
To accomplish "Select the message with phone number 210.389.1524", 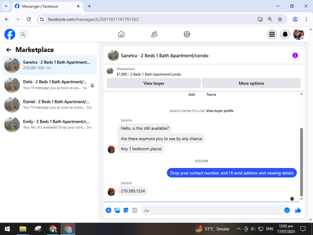I will [x=133, y=191].
